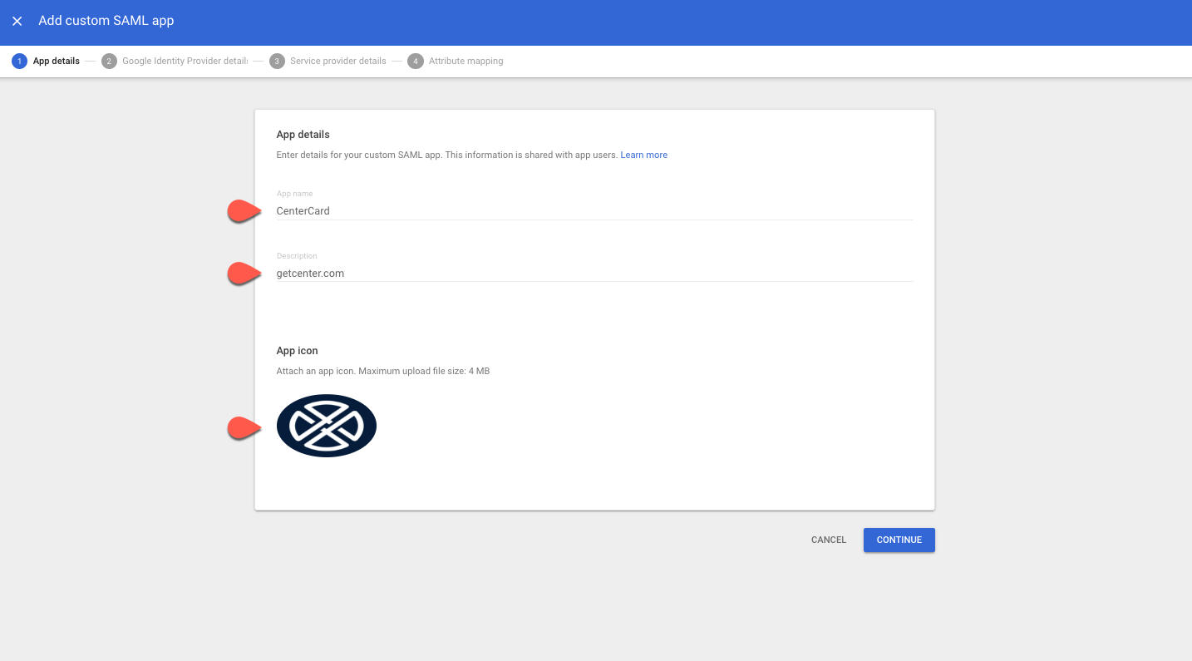Click the CenterCard app logo thumbnail

[326, 425]
